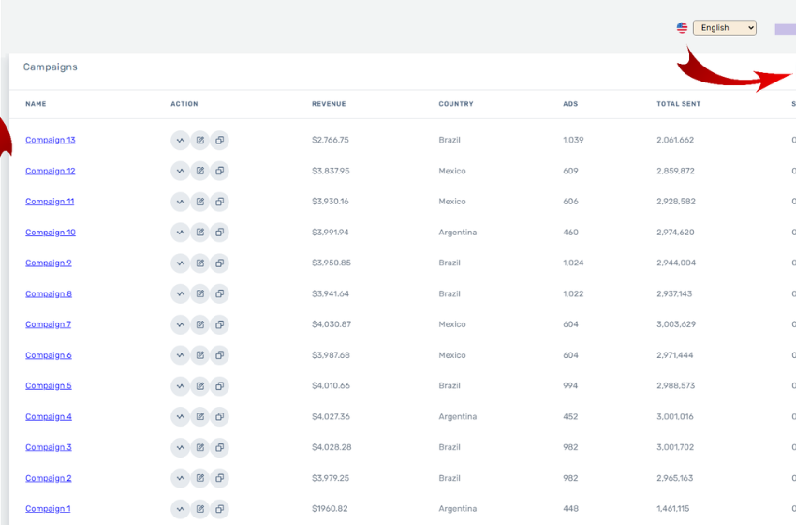The width and height of the screenshot is (796, 525).
Task: Open the Compaign 5 link
Action: pyautogui.click(x=48, y=385)
